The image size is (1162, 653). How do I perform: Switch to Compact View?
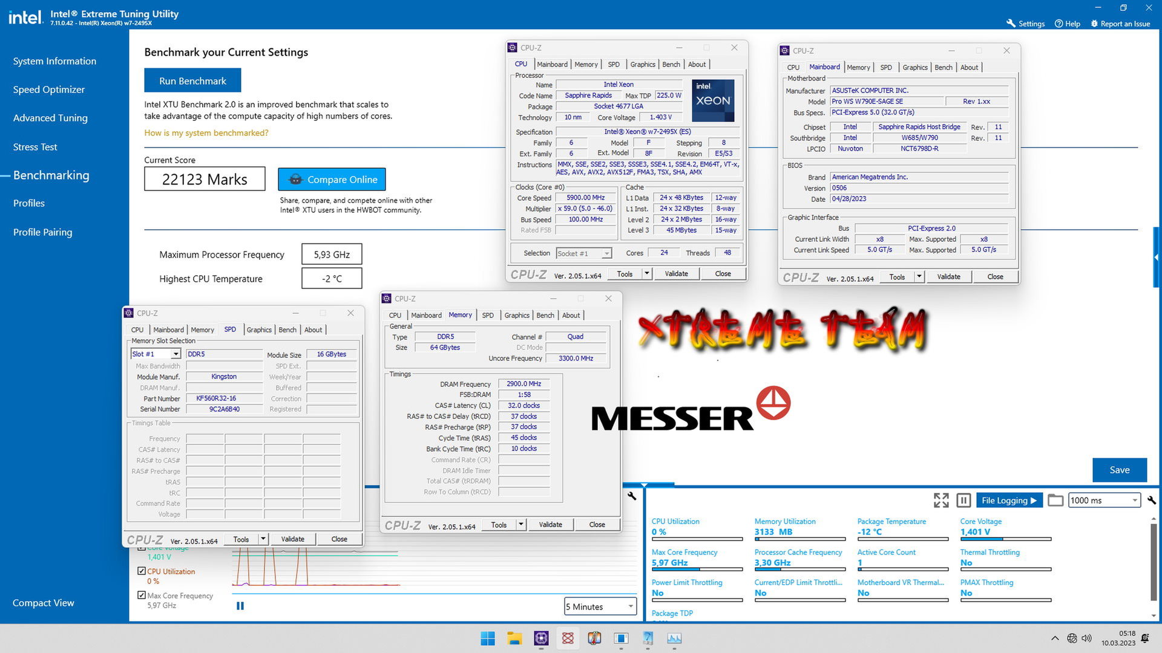coord(43,603)
